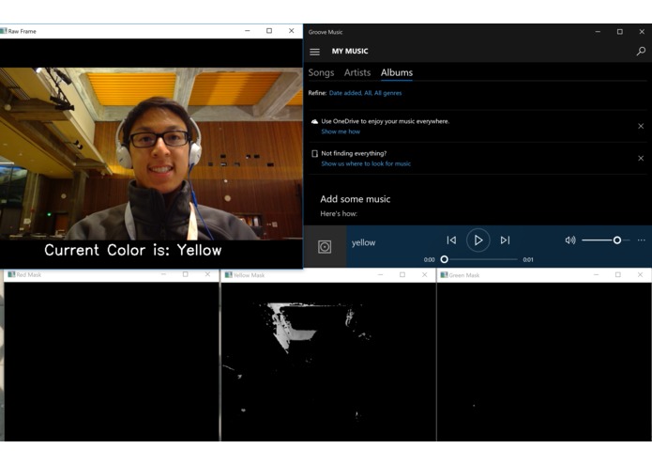
Task: Click the track progress seek handle
Action: pyautogui.click(x=444, y=259)
